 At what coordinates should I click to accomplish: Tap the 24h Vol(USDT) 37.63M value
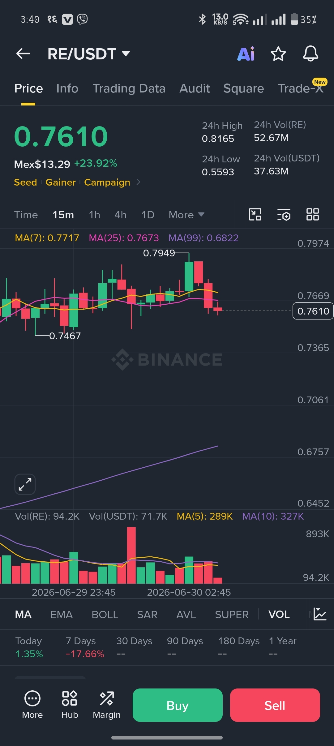(271, 171)
